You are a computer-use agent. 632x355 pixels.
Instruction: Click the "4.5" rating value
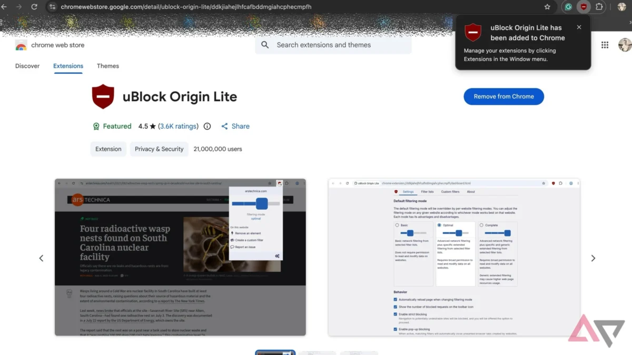143,126
